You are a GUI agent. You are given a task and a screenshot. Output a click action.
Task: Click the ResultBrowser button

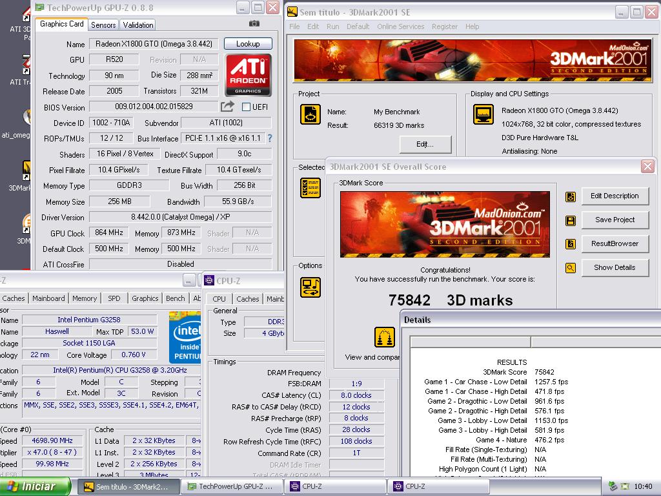pos(615,243)
